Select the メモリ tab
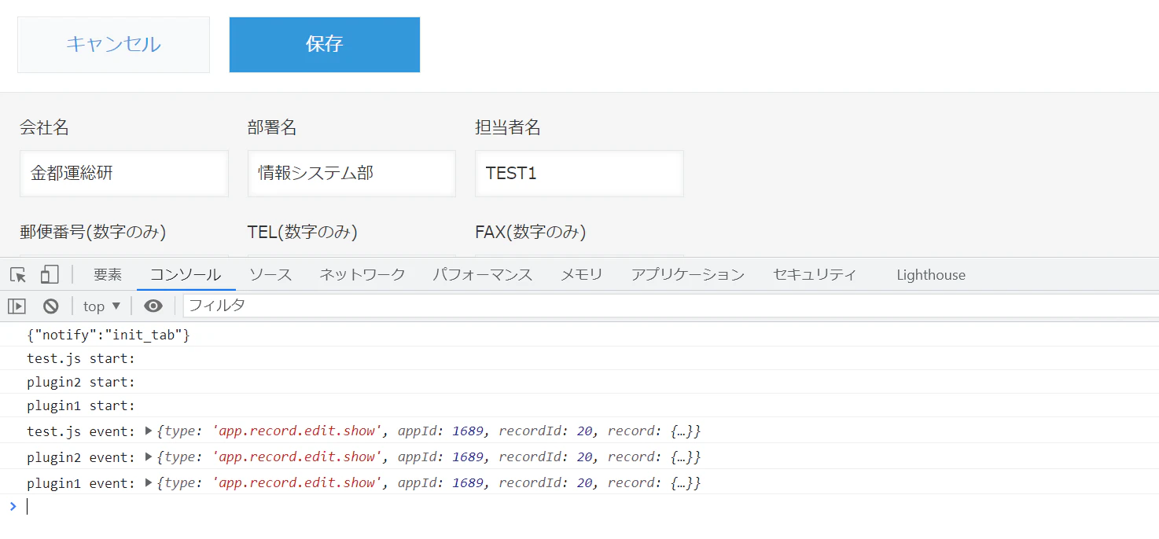 tap(582, 274)
